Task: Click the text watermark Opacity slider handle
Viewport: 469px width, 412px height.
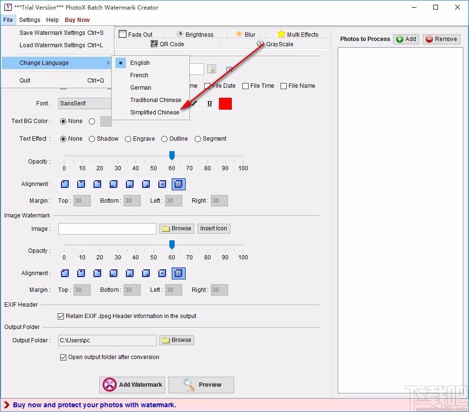Action: pyautogui.click(x=172, y=155)
